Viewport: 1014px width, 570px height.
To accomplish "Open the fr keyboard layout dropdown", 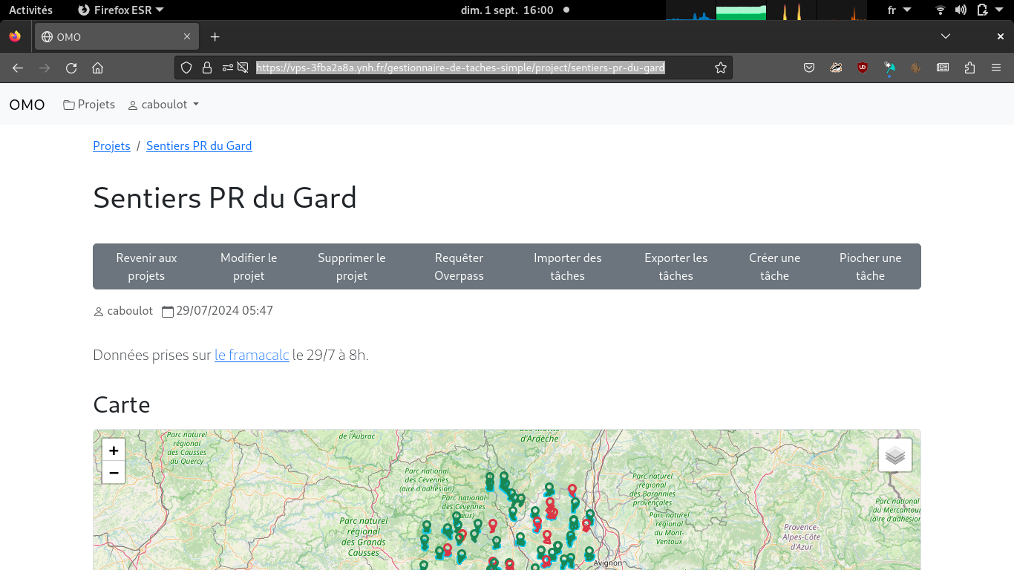I will point(898,10).
